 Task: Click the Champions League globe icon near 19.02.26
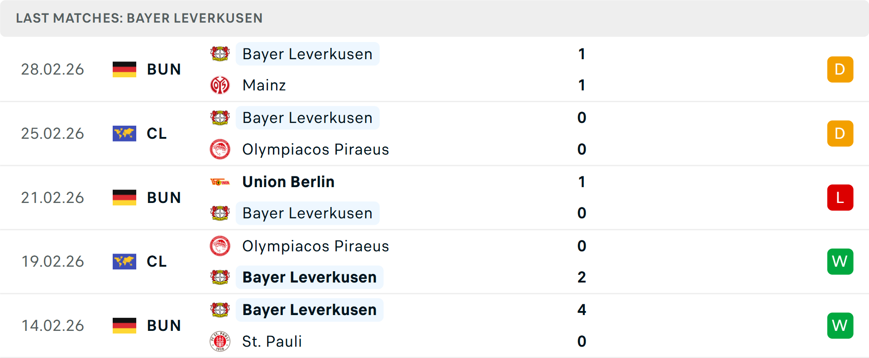(124, 261)
